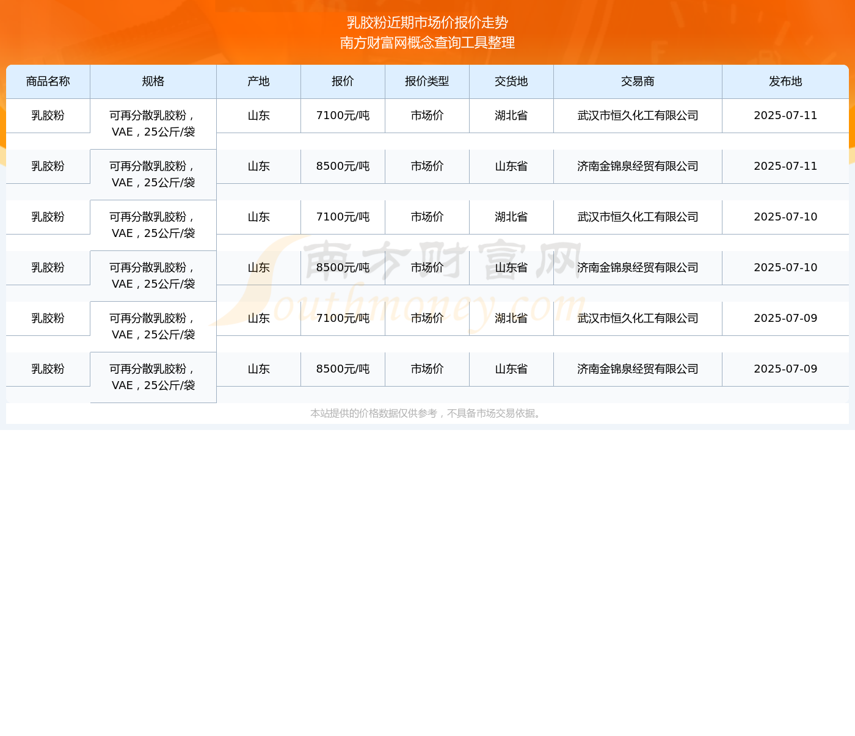The width and height of the screenshot is (855, 736).
Task: Click the date 2025-07-10 in the 济南 row
Action: 785,268
